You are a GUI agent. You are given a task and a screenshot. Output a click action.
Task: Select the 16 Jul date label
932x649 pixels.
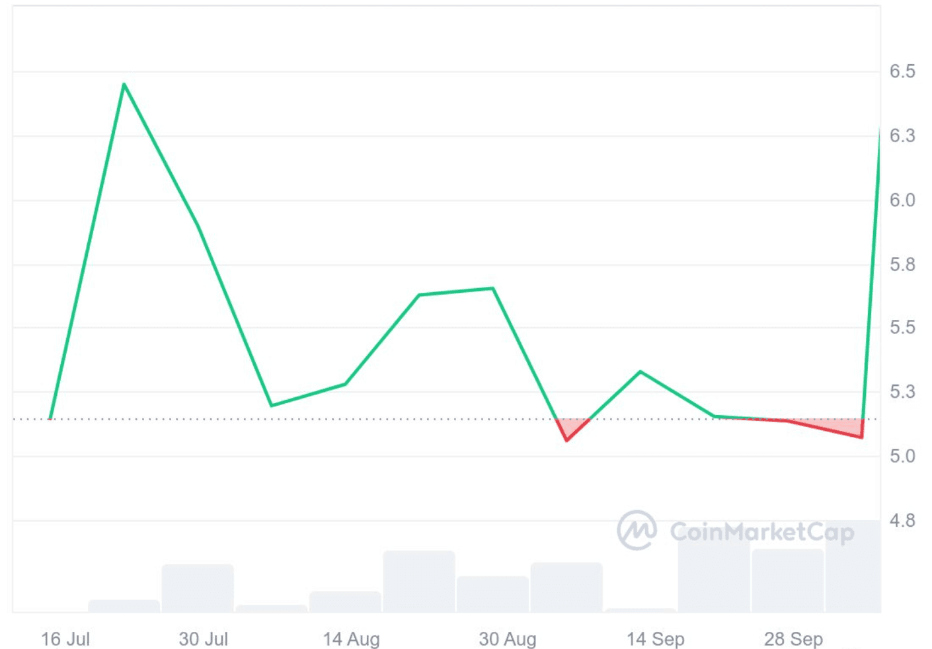[x=65, y=639]
